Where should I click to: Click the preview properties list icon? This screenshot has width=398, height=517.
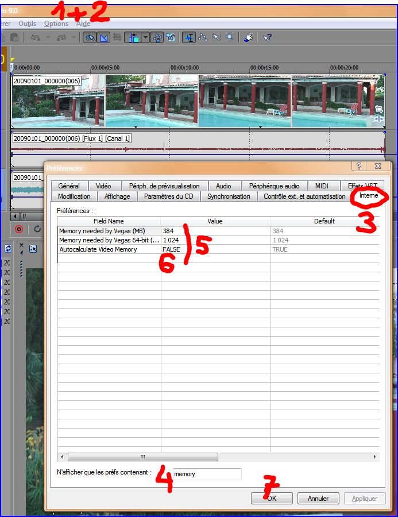(x=33, y=249)
